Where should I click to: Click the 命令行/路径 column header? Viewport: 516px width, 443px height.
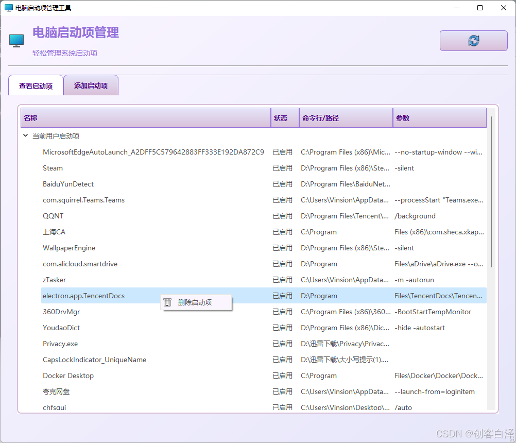[346, 118]
